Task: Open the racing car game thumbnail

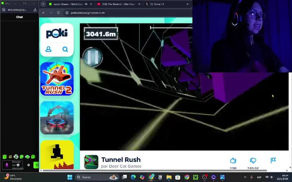Action: click(57, 118)
